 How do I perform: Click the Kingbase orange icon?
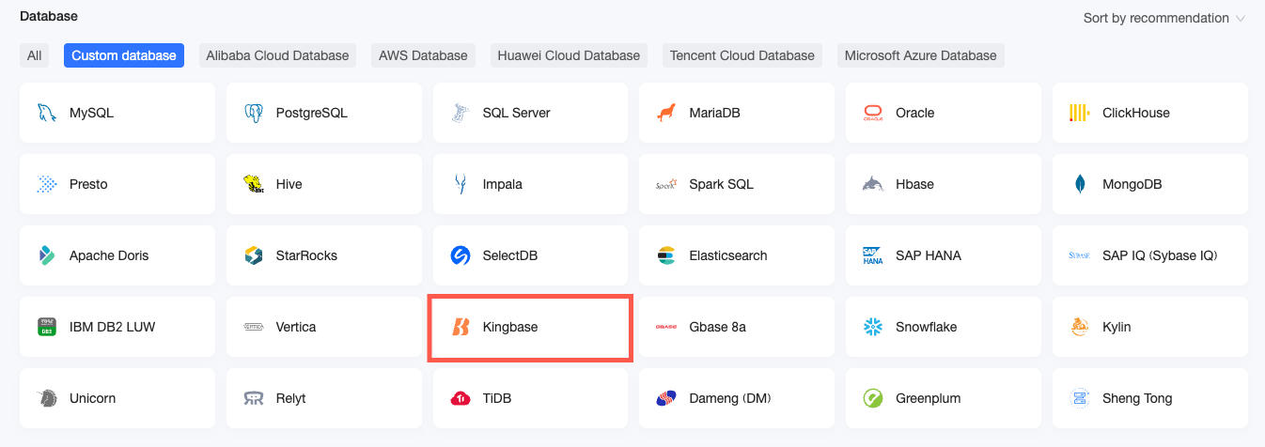[461, 327]
